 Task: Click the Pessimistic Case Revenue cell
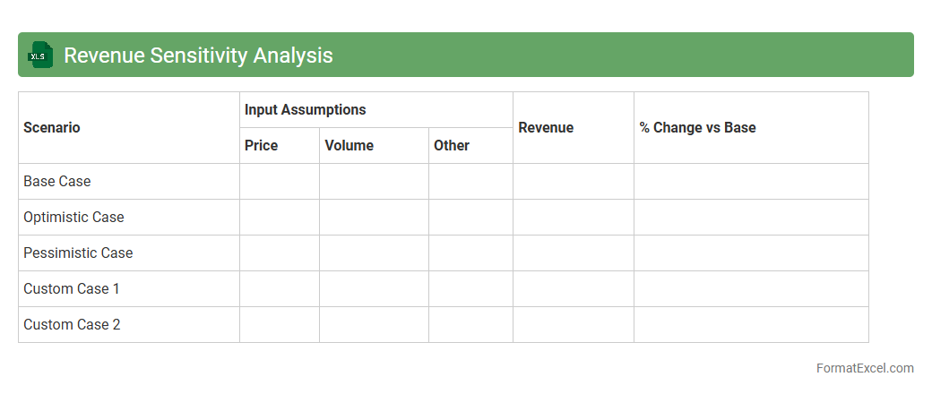click(574, 253)
